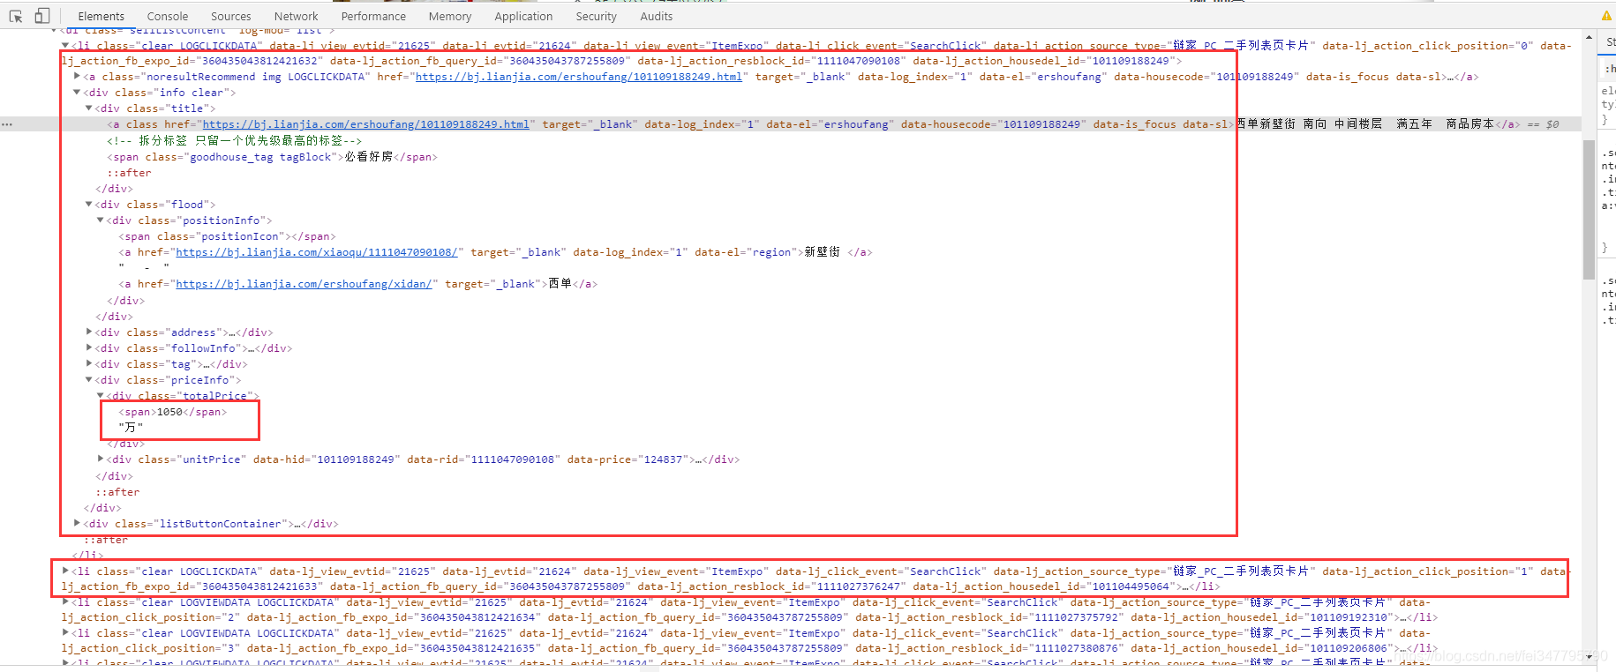
Task: Open the Audits tab
Action: tap(657, 16)
